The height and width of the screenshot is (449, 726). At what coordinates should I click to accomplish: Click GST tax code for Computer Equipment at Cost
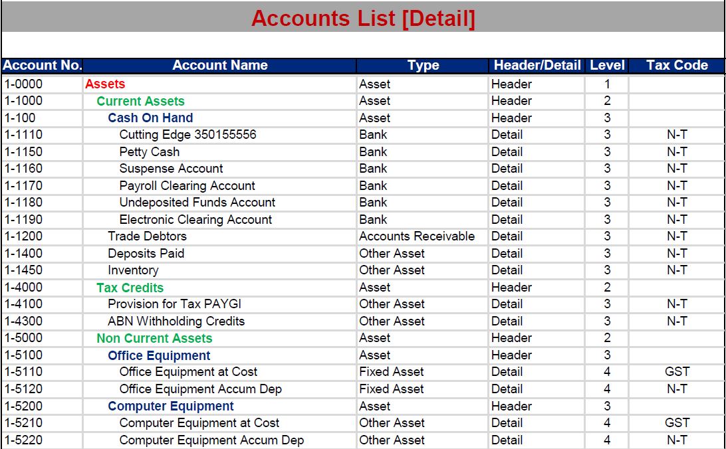pyautogui.click(x=677, y=422)
